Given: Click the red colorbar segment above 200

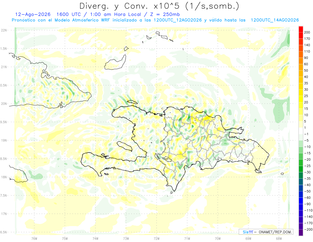Looking at the screenshot, I should click(301, 29).
